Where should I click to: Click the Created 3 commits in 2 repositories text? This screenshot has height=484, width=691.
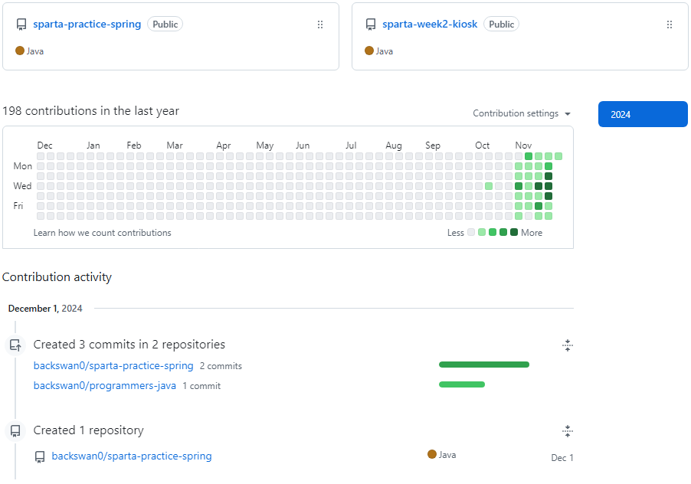(129, 345)
